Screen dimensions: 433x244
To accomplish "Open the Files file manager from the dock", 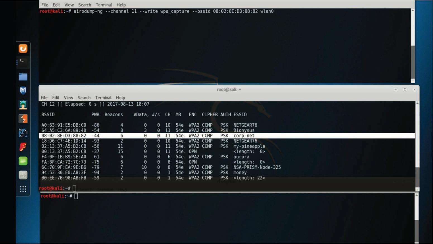I will 23,77.
